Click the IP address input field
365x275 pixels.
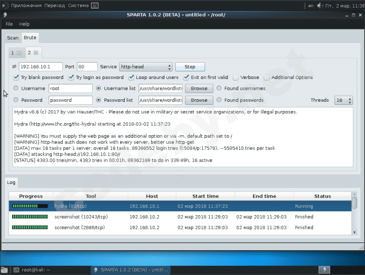point(41,67)
